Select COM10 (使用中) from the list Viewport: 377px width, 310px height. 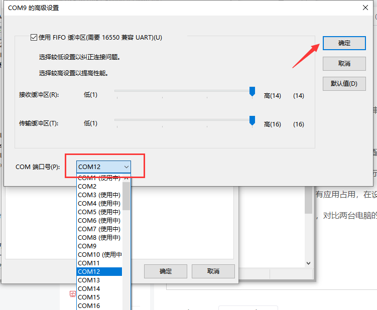click(99, 255)
